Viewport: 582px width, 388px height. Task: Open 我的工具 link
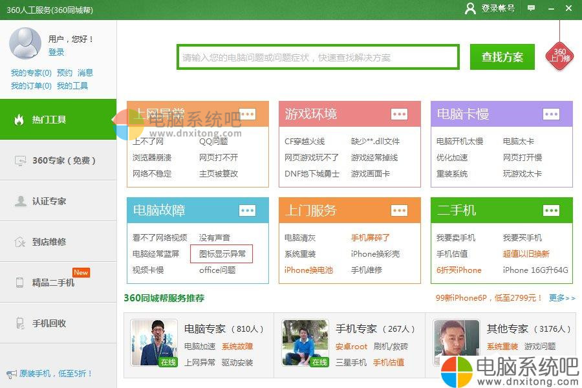click(72, 86)
